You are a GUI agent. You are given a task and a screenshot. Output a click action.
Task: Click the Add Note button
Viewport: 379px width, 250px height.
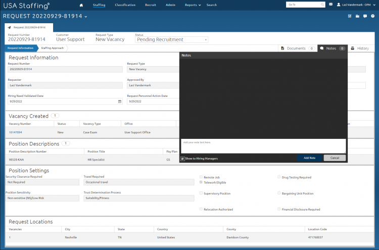310,158
